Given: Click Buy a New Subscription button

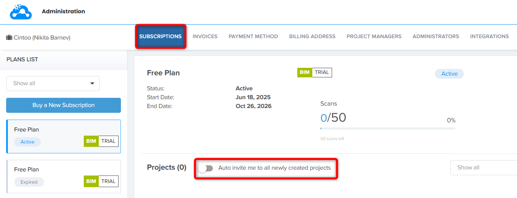Looking at the screenshot, I should pyautogui.click(x=63, y=105).
